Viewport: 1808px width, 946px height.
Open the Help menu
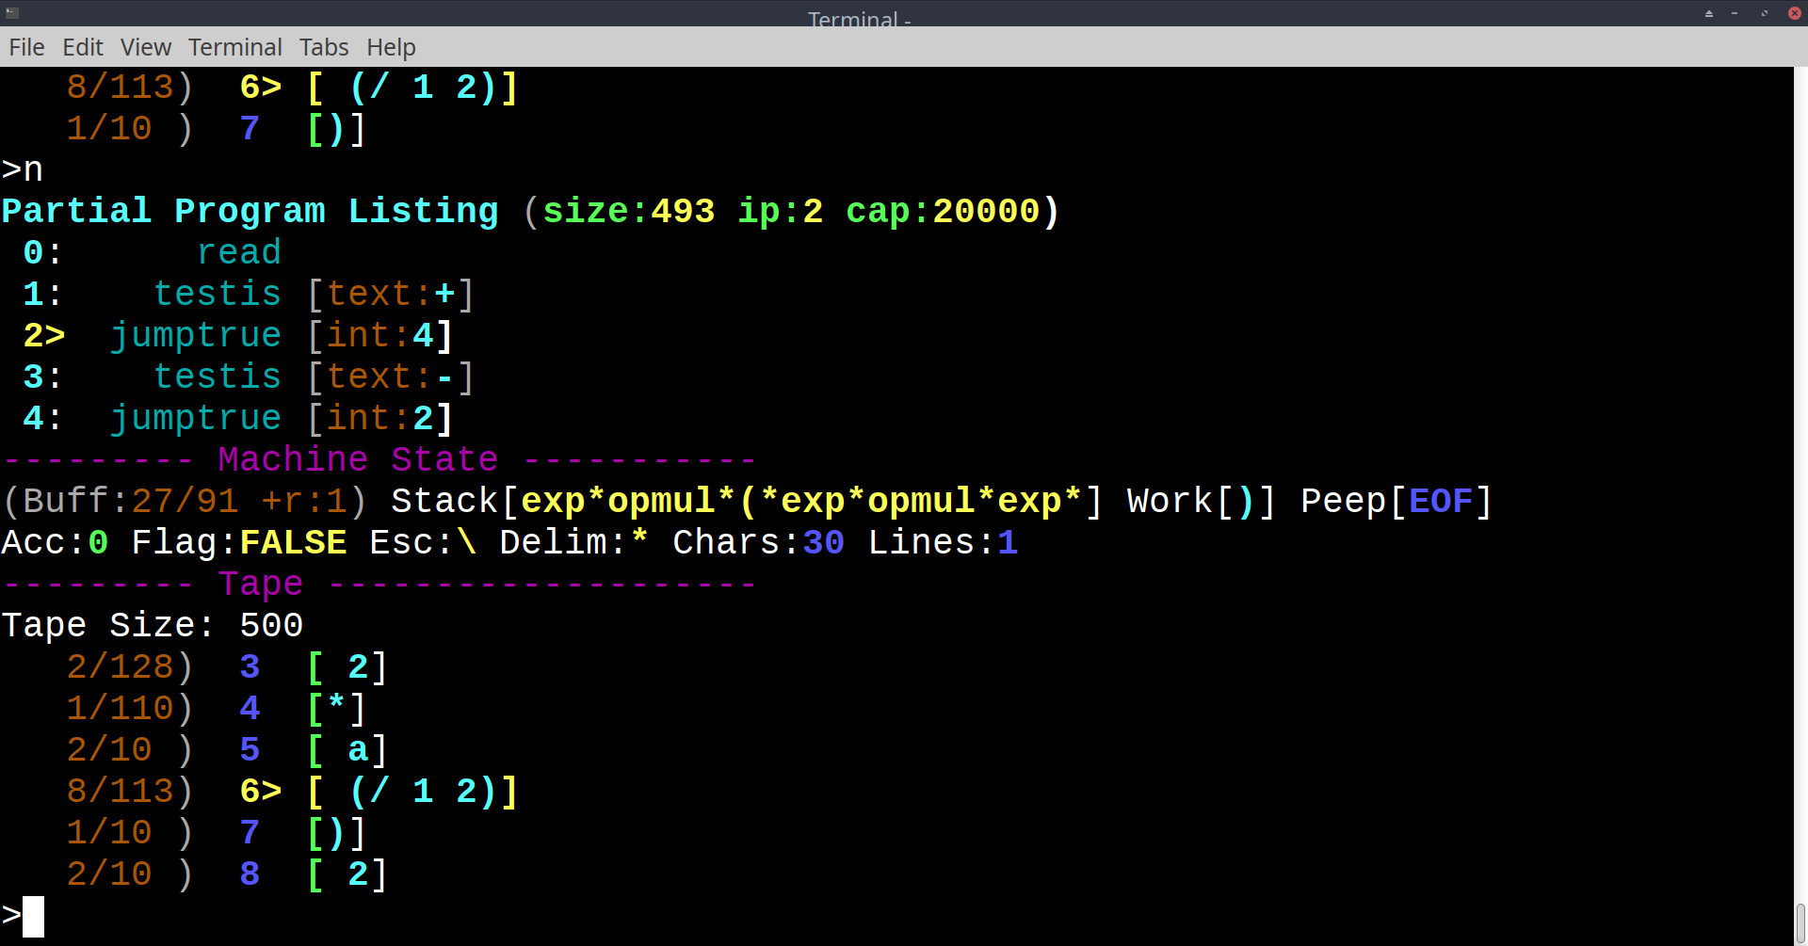tap(391, 47)
